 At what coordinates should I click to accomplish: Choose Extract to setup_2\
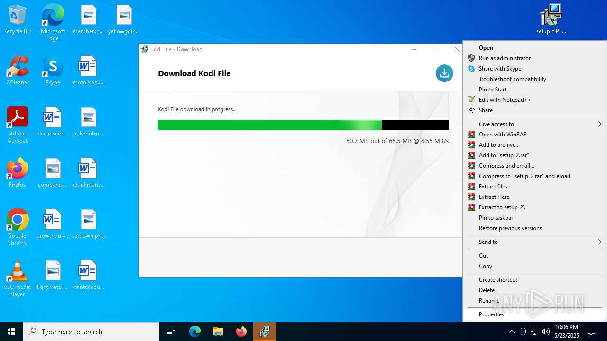pos(534,207)
